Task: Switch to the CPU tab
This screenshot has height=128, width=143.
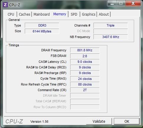Action: point(11,14)
